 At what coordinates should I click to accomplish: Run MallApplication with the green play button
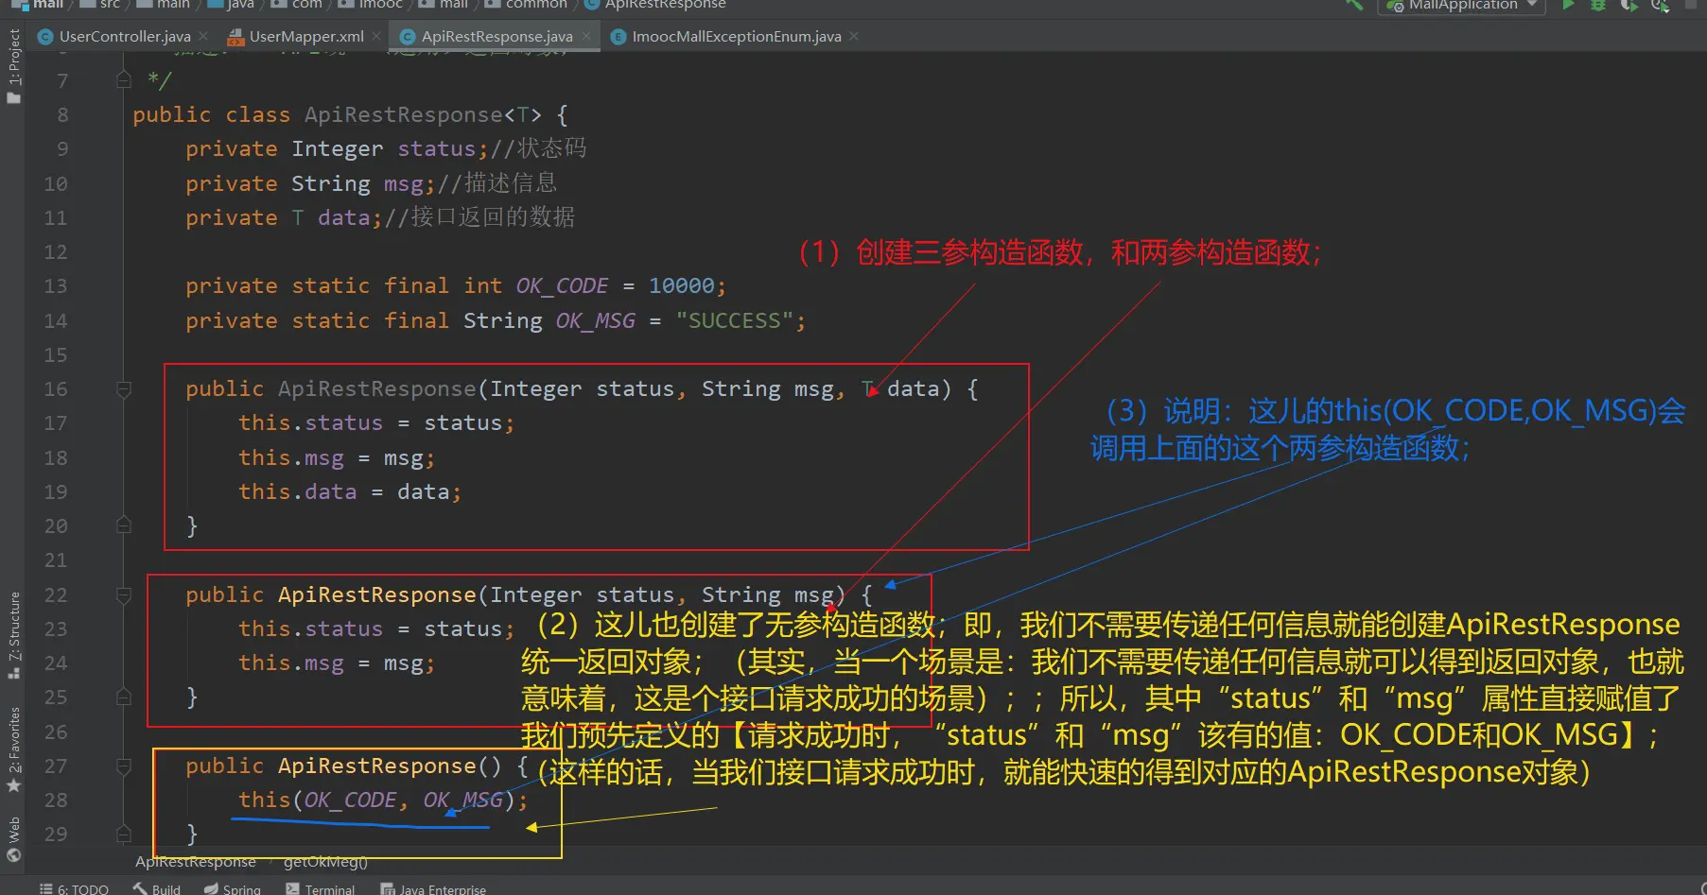(x=1569, y=5)
